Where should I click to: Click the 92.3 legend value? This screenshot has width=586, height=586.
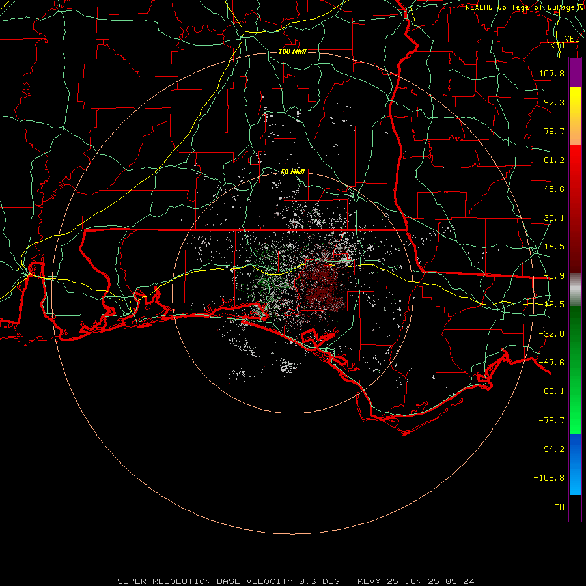pyautogui.click(x=554, y=102)
